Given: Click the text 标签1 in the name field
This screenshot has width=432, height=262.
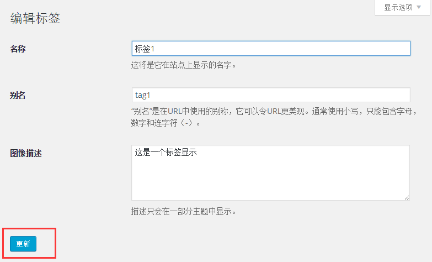Looking at the screenshot, I should point(146,49).
